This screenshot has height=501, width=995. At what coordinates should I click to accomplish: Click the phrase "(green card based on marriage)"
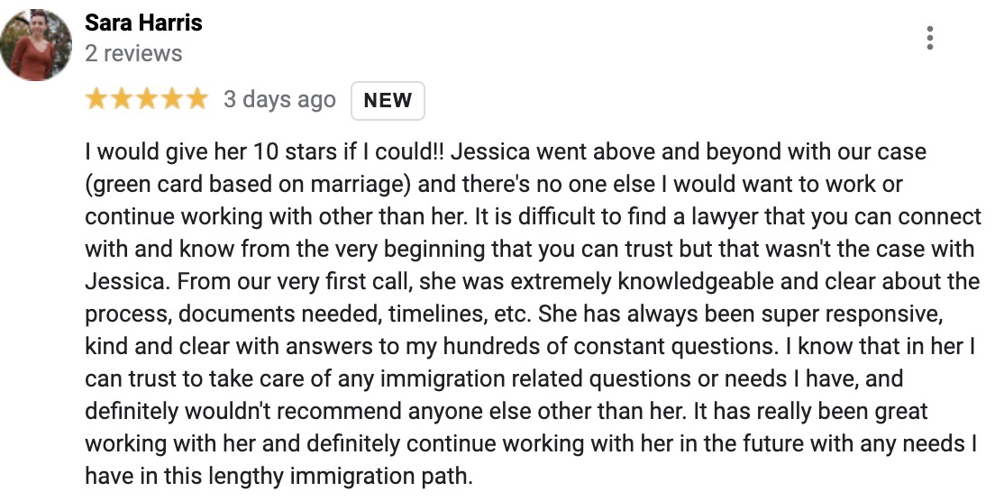click(248, 185)
